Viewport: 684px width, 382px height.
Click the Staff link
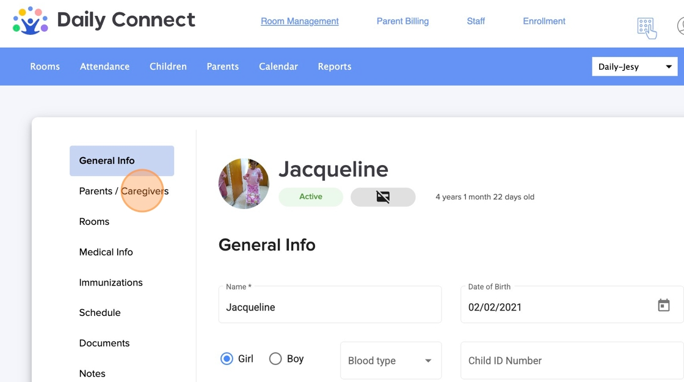[x=476, y=21]
